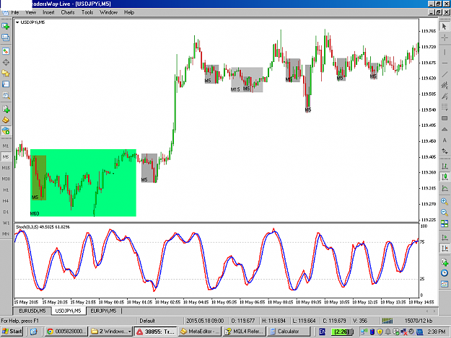The image size is (451, 338).
Task: Switch chart to Line Chart
Action: tap(445, 188)
